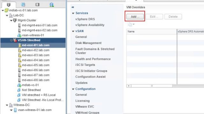Screen dimensions: 204x114
Task: Collapse the mdlab-vc-01.lab.com tree node
Action: [3, 10]
